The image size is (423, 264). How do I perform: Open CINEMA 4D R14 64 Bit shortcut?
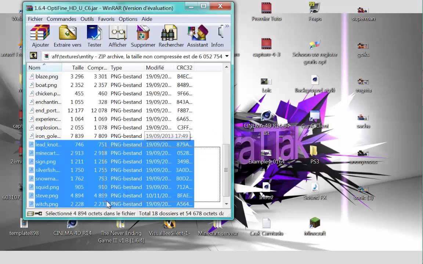coord(266,123)
